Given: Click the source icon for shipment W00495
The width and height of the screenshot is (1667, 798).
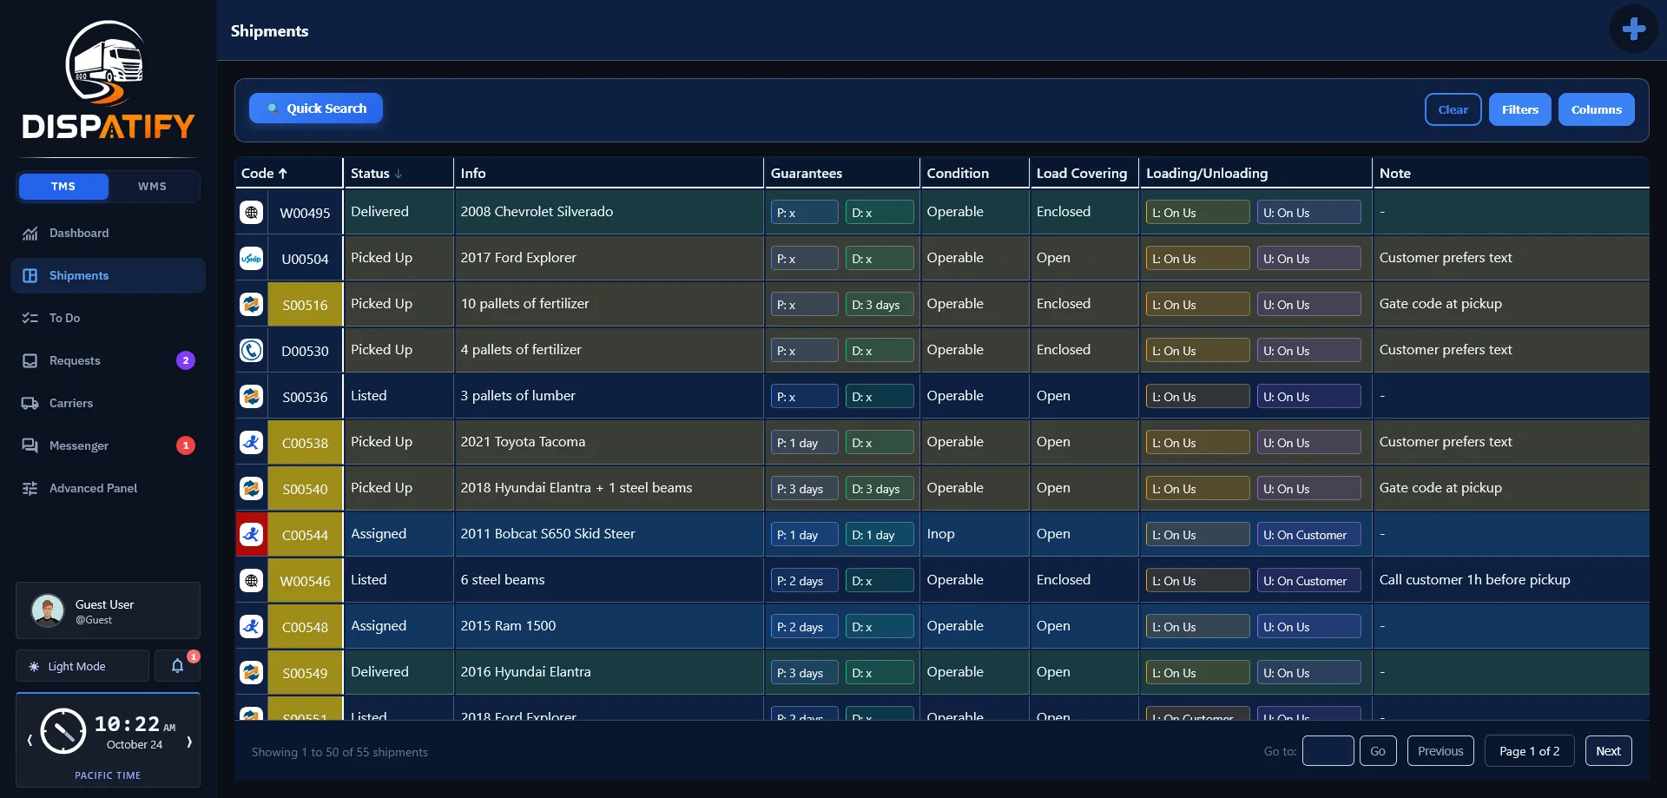Looking at the screenshot, I should (252, 213).
